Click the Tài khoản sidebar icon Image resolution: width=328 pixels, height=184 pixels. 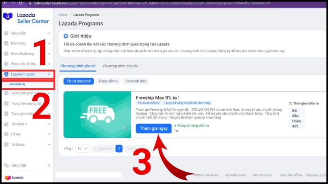pos(6,144)
